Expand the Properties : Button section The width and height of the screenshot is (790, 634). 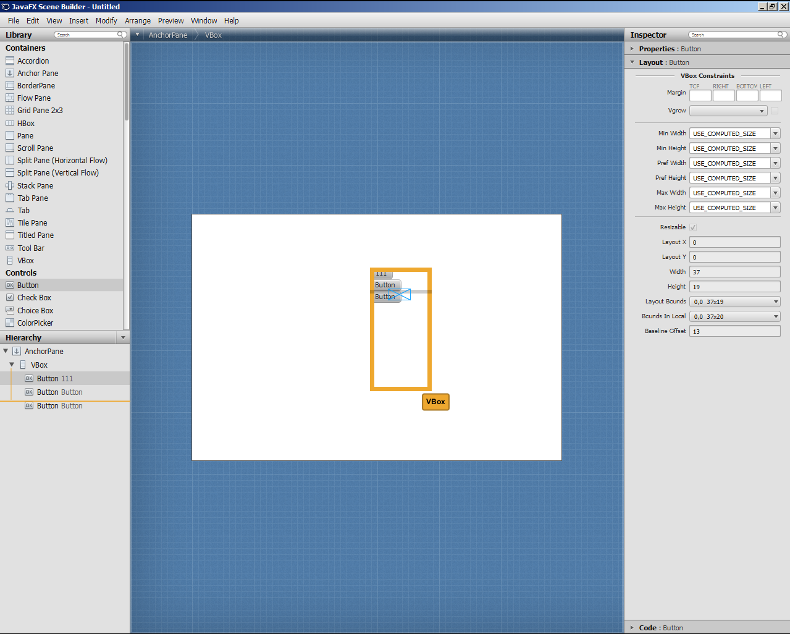pos(632,49)
